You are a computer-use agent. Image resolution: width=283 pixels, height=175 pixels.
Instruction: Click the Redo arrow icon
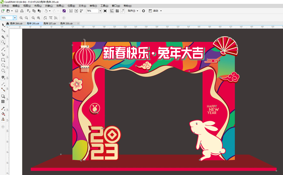tap(54, 11)
